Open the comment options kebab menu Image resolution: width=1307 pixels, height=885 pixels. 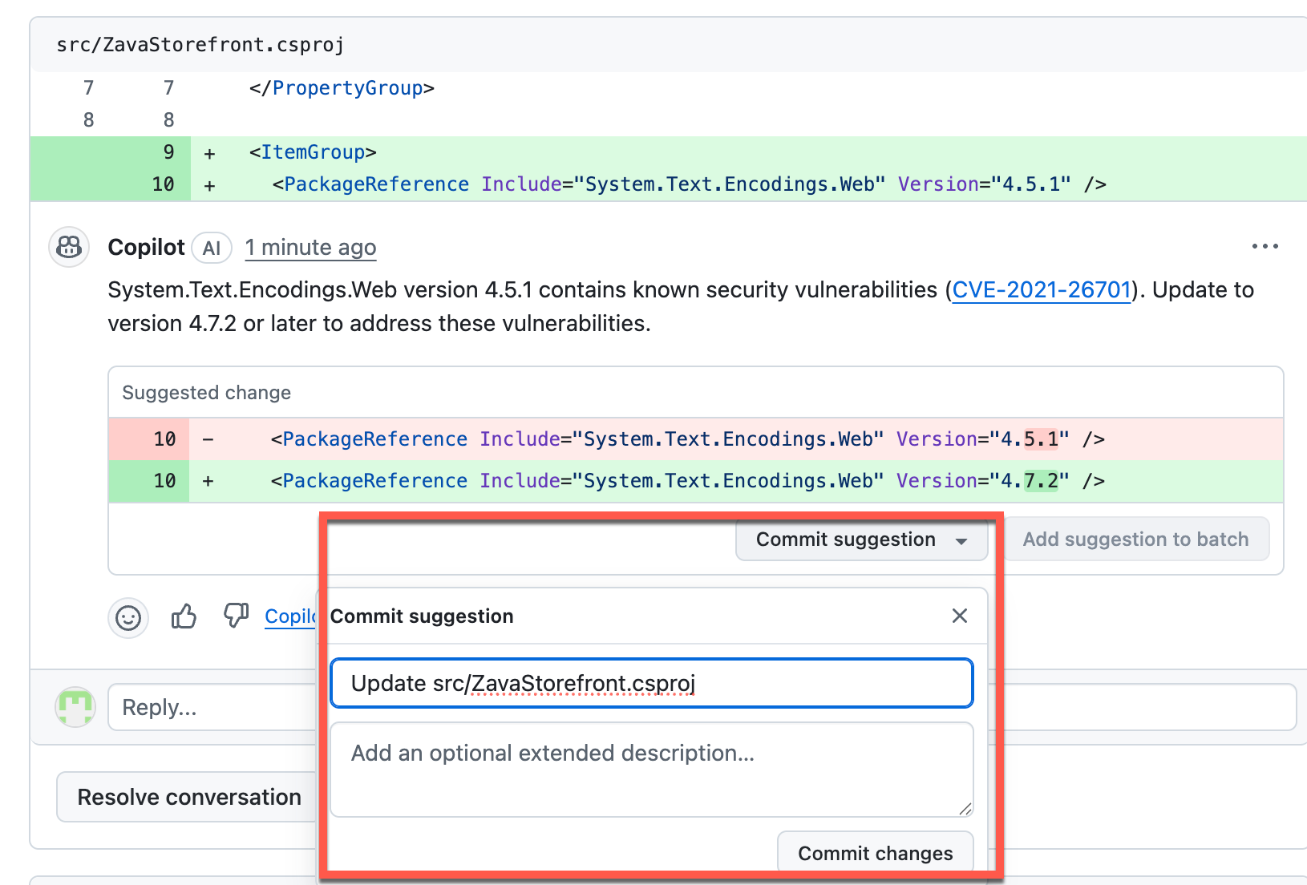coord(1264,247)
